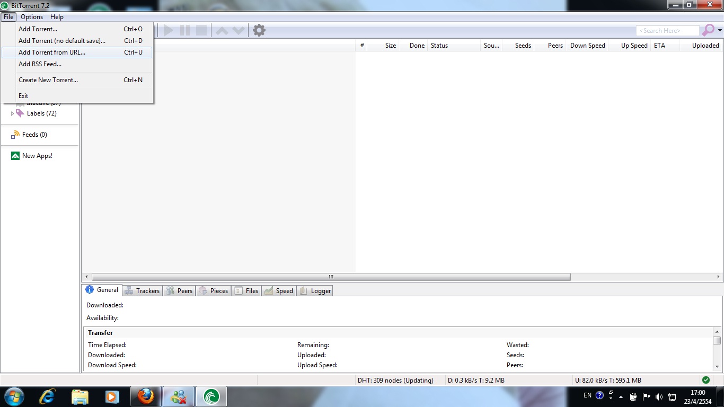The width and height of the screenshot is (724, 407).
Task: Open Preferences via the gear icon
Action: [x=259, y=30]
